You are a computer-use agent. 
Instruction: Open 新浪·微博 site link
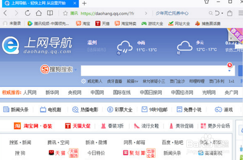[x=96, y=142]
